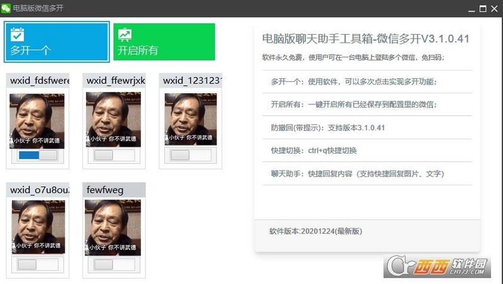Click the 多开一个 blue tile button

pyautogui.click(x=57, y=42)
